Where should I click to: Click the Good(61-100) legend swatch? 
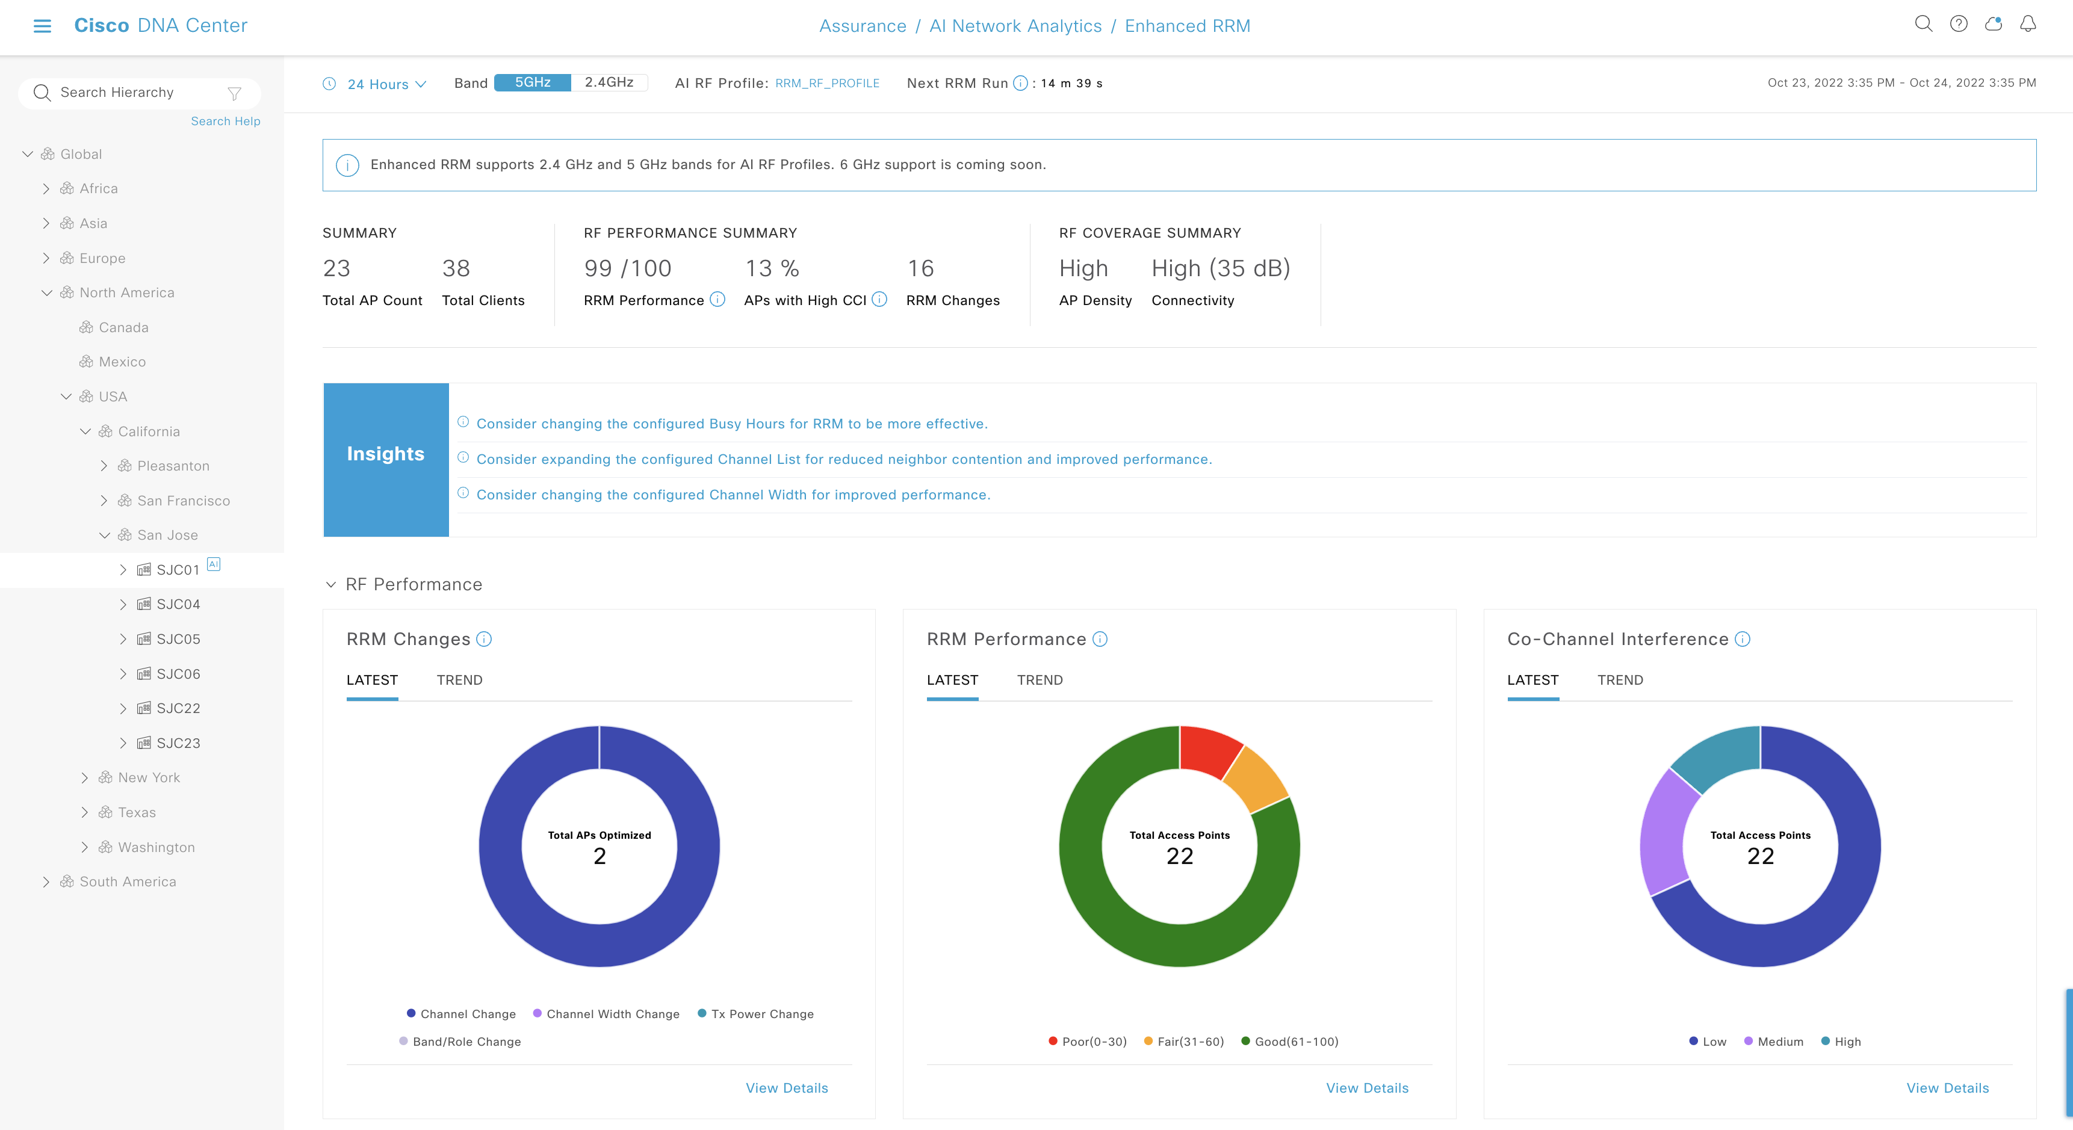point(1247,1041)
